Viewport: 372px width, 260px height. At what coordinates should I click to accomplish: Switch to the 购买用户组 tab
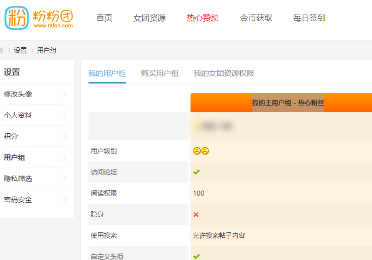(160, 73)
